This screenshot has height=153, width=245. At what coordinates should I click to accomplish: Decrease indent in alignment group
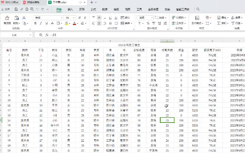pyautogui.click(x=110, y=18)
